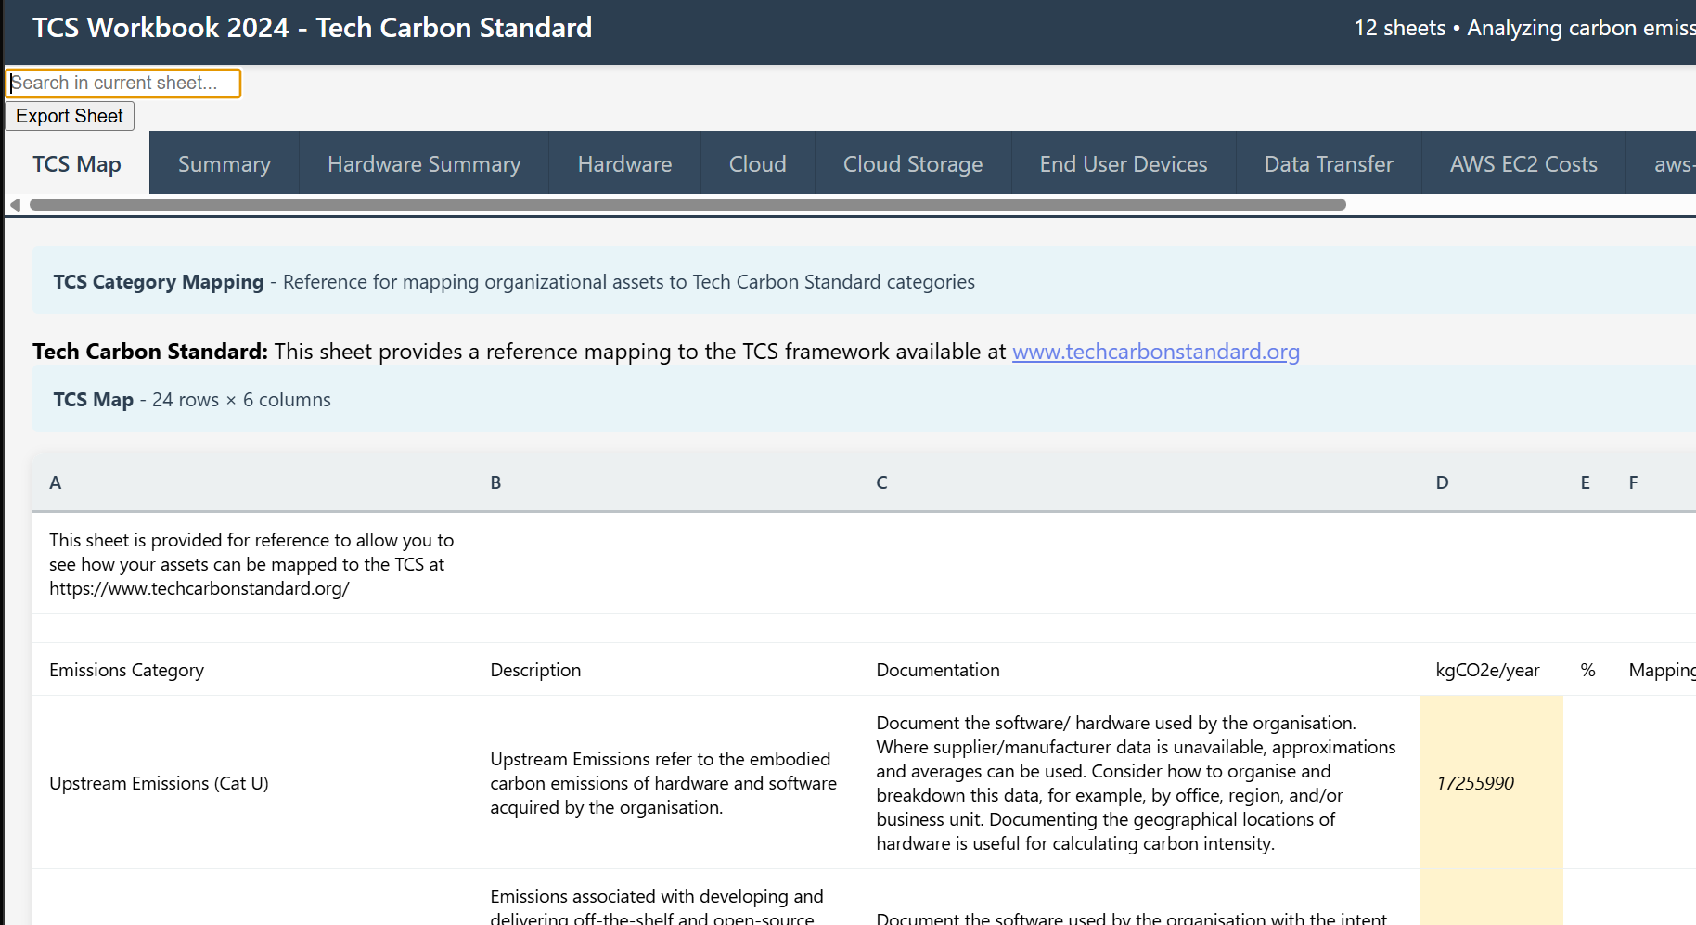
Task: Select column A header
Action: (x=56, y=482)
